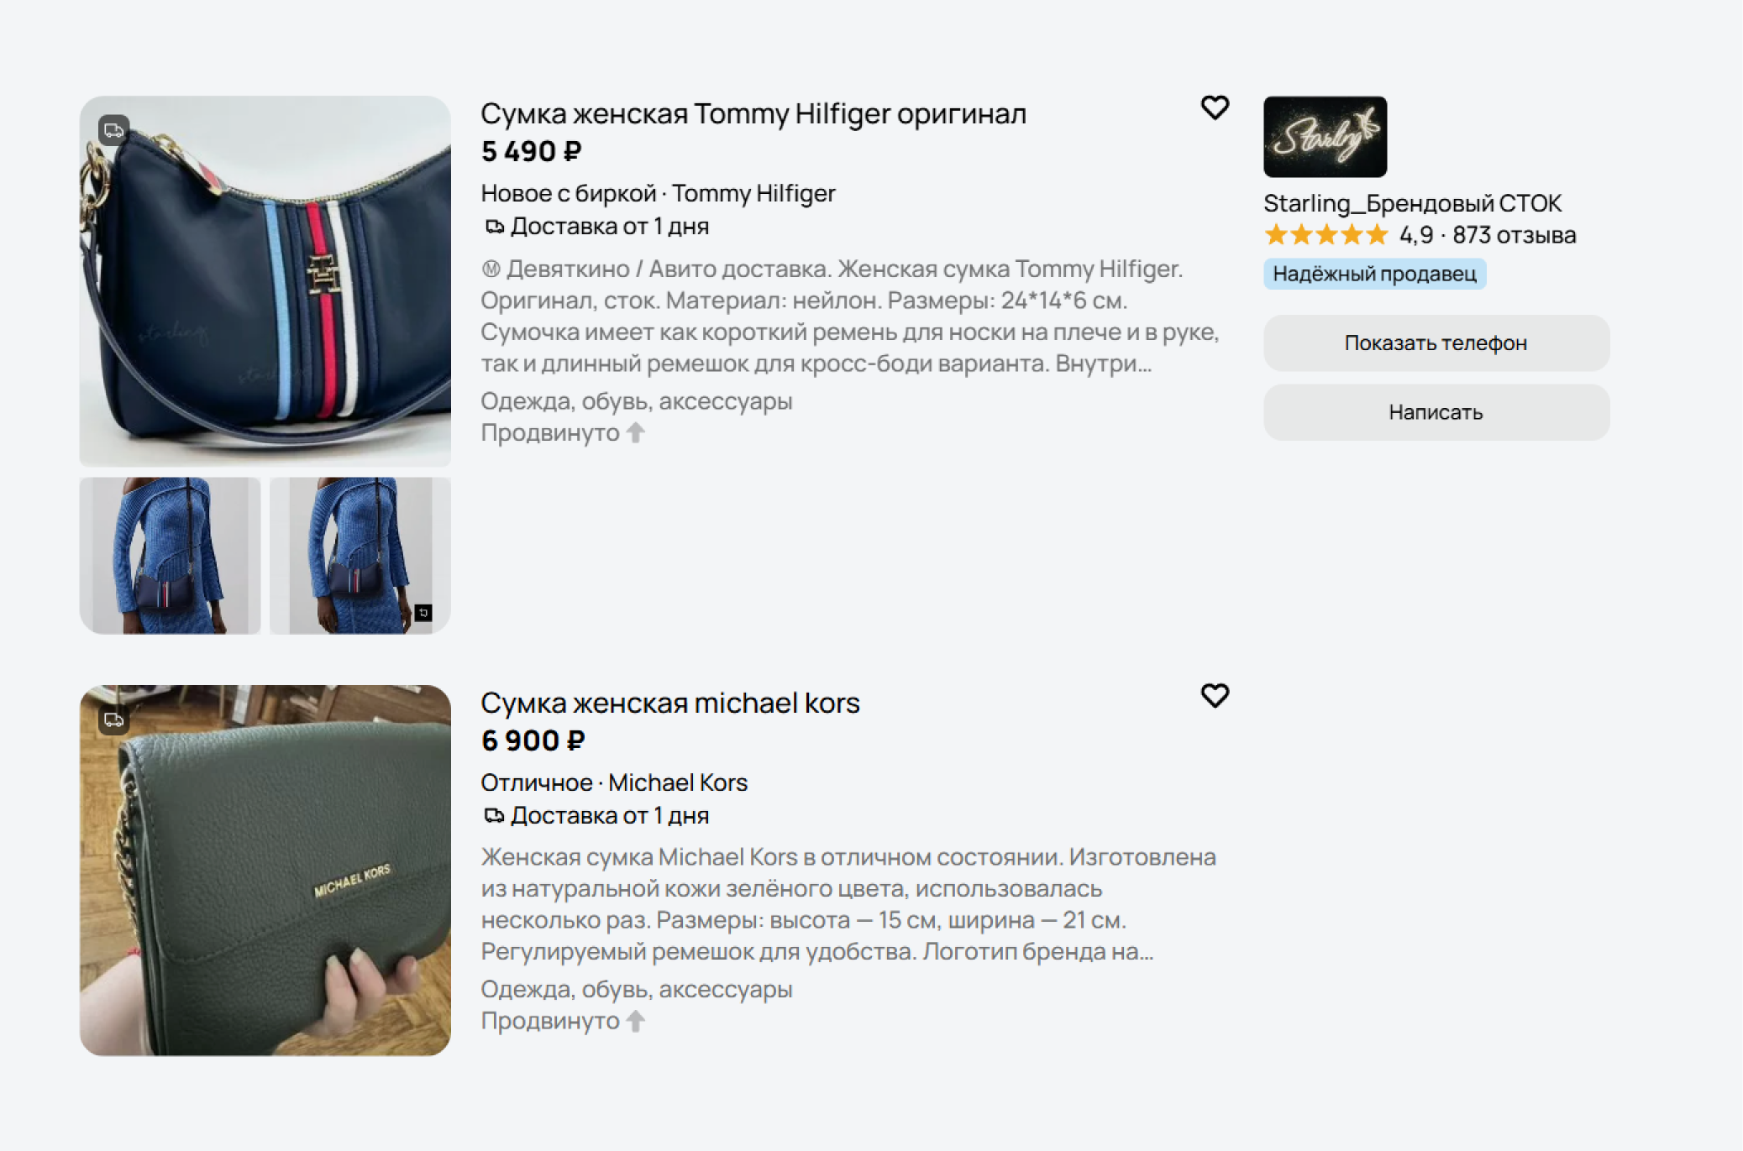Open 'Сумка женская michael kors' listing title
1743x1151 pixels.
click(x=670, y=703)
